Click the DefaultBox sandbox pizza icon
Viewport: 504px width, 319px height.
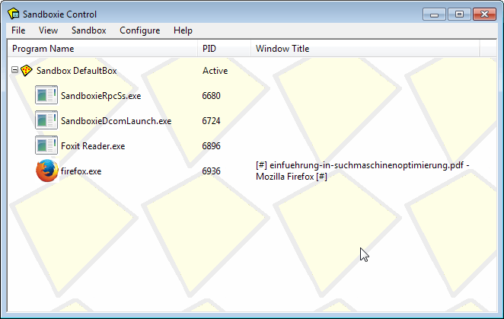(x=27, y=71)
